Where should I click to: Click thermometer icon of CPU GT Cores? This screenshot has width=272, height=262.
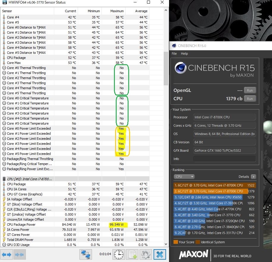(x=4, y=194)
